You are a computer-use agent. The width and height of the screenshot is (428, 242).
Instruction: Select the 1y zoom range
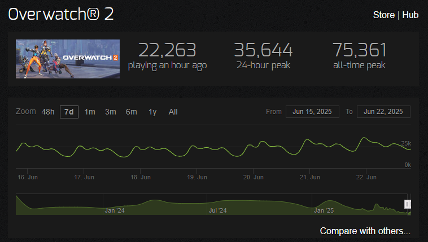click(x=152, y=112)
